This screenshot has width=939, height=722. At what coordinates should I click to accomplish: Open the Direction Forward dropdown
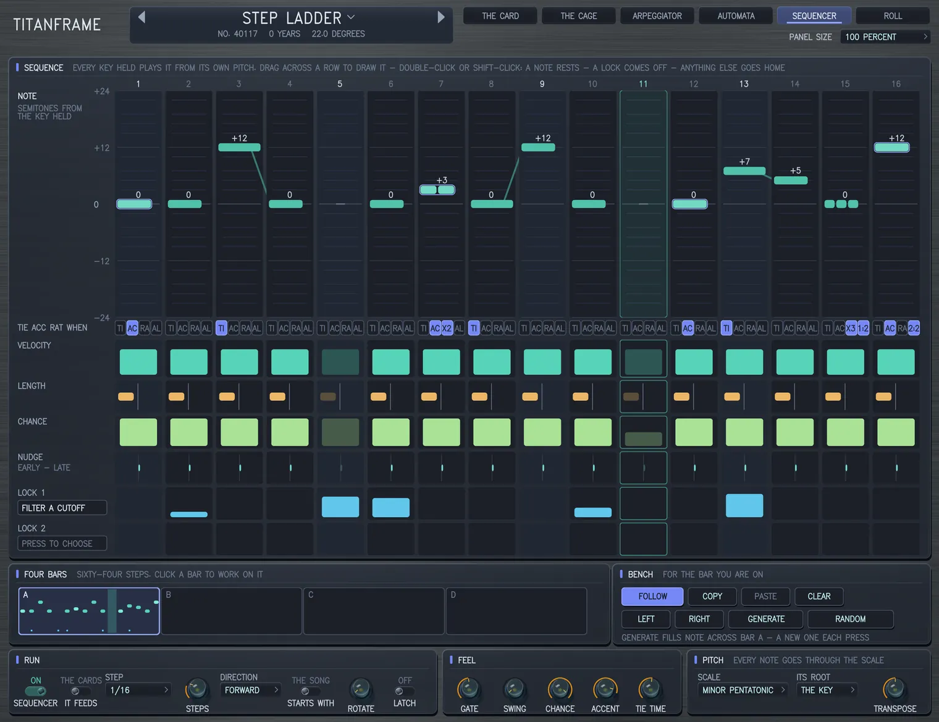251,690
